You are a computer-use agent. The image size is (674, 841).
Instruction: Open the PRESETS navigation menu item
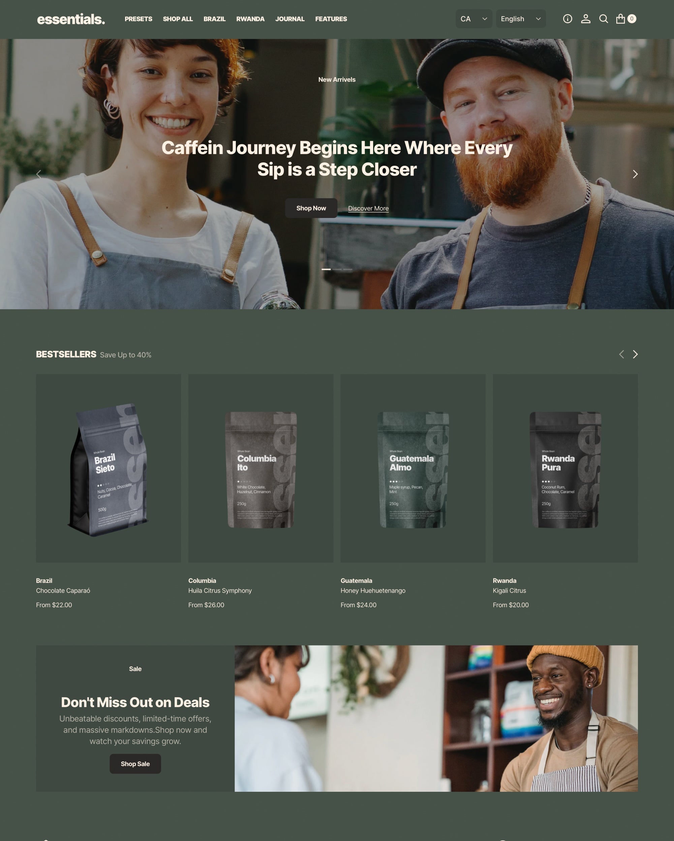tap(138, 19)
